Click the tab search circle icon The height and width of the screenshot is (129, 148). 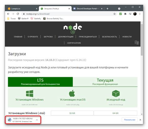click(119, 9)
